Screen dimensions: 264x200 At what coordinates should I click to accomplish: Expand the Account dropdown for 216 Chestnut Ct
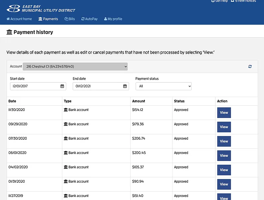point(75,67)
